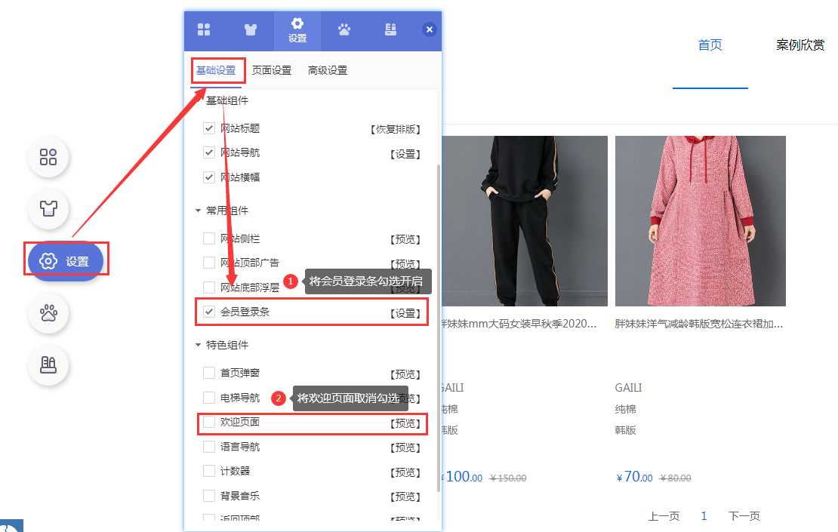Open the ruler and pencil icon in left sidebar
Viewport: 838px width, 532px height.
tap(48, 364)
